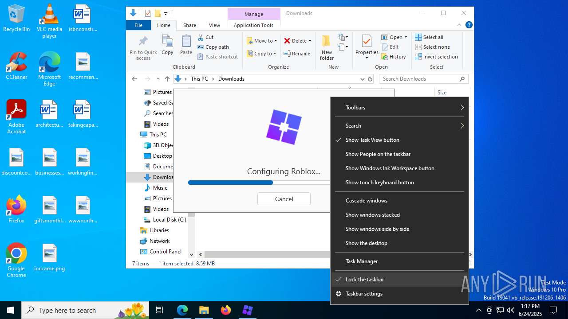
Task: Uncheck Show Task View button option
Action: coord(399,140)
